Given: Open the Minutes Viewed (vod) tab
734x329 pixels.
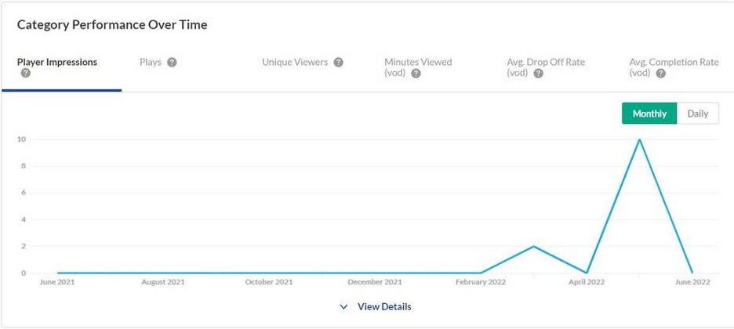Looking at the screenshot, I should pyautogui.click(x=418, y=63).
